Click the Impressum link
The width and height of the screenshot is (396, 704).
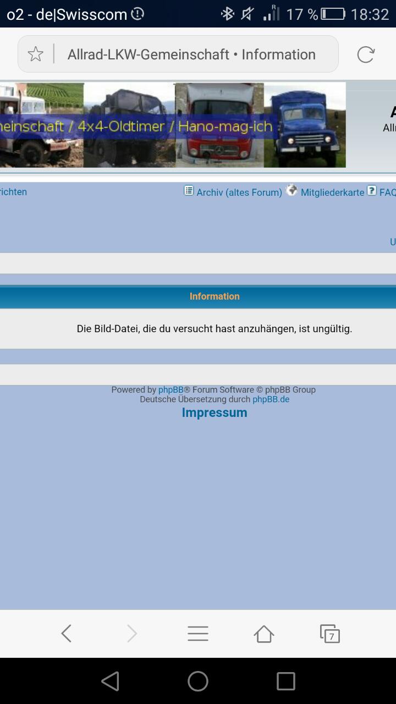[215, 413]
